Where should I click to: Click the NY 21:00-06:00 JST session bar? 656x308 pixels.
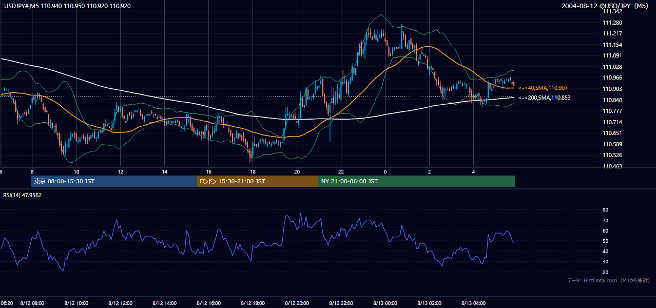416,181
